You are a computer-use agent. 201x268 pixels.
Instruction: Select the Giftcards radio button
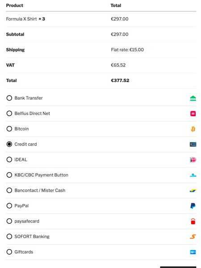click(9, 252)
